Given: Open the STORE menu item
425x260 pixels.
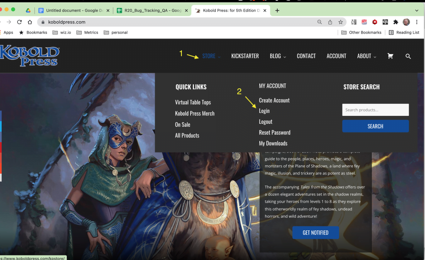Looking at the screenshot, I should (x=209, y=56).
